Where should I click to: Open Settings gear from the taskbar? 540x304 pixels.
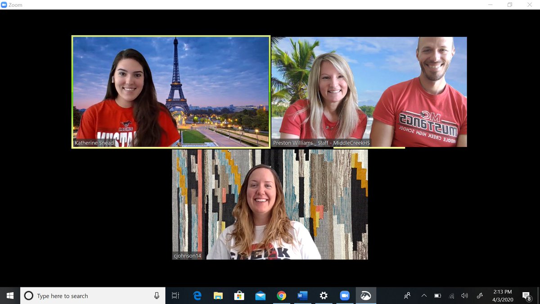[x=324, y=296]
